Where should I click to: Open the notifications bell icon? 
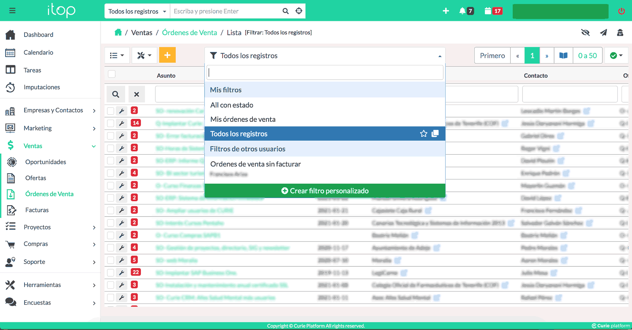[463, 11]
